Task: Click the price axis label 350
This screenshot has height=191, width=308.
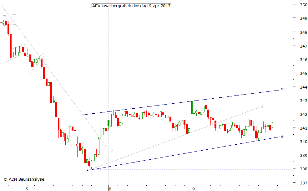Action: (303, 5)
